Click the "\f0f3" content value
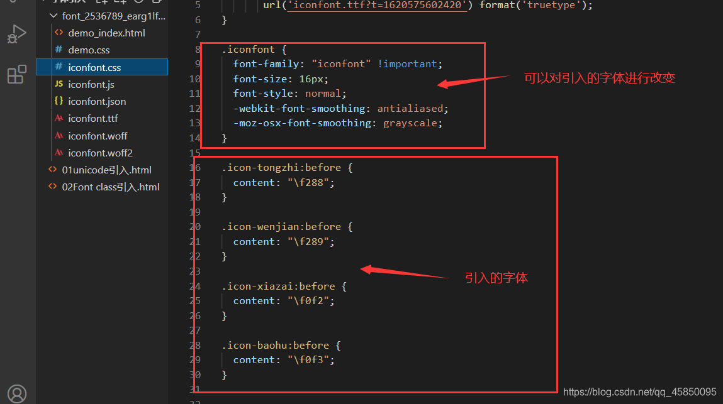 click(x=308, y=360)
